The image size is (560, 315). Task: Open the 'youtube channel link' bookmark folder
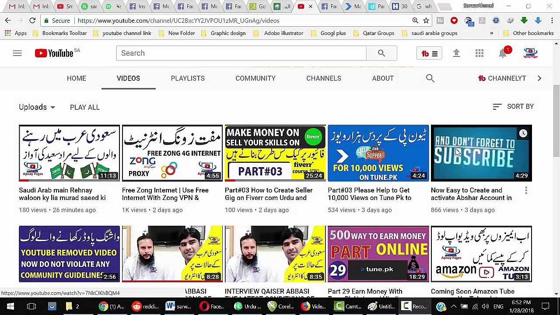122,33
